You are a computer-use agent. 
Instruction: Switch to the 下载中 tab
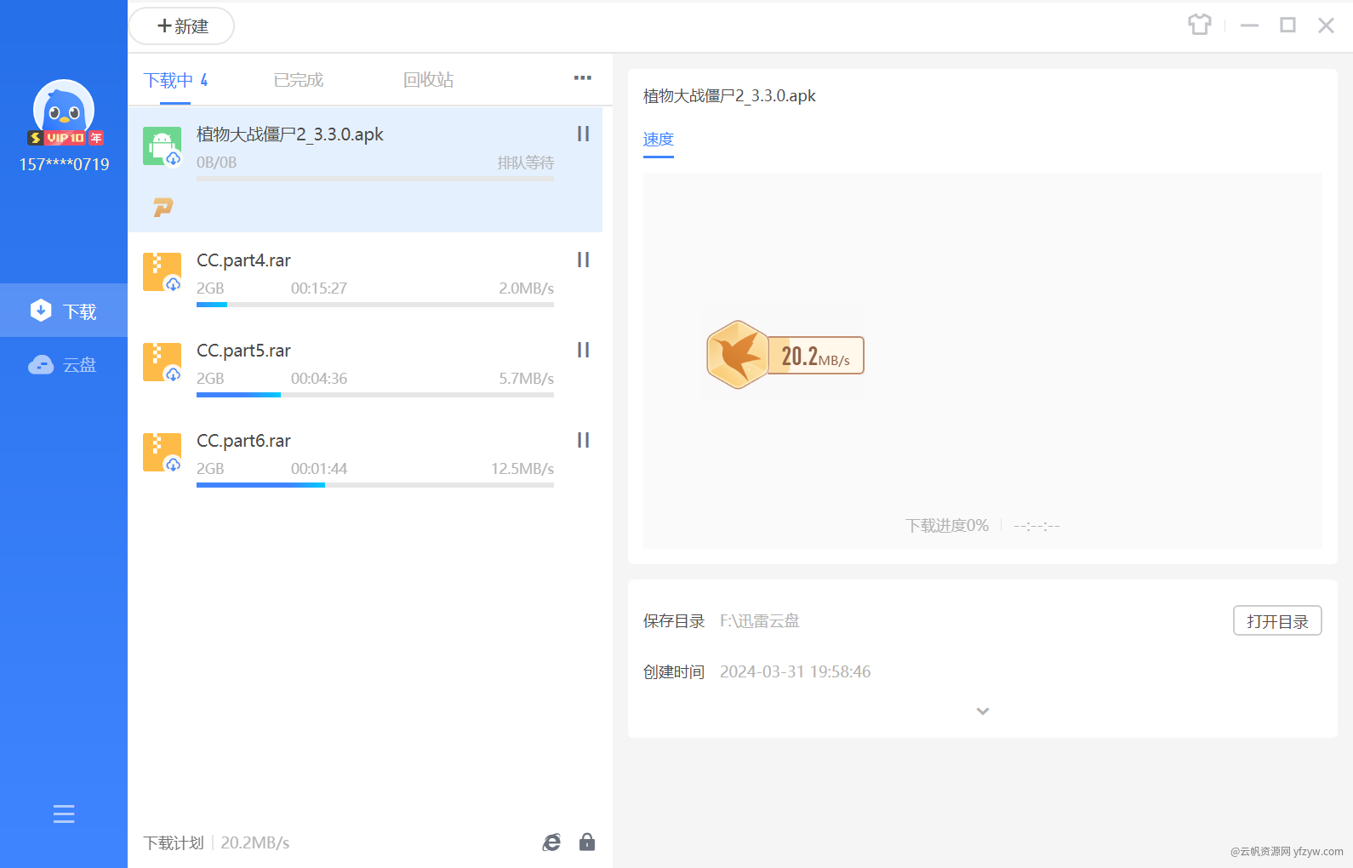[175, 80]
